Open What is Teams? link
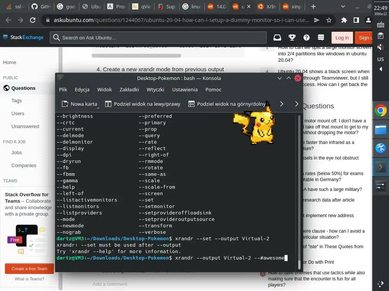The height and width of the screenshot is (291, 389). pos(29,279)
